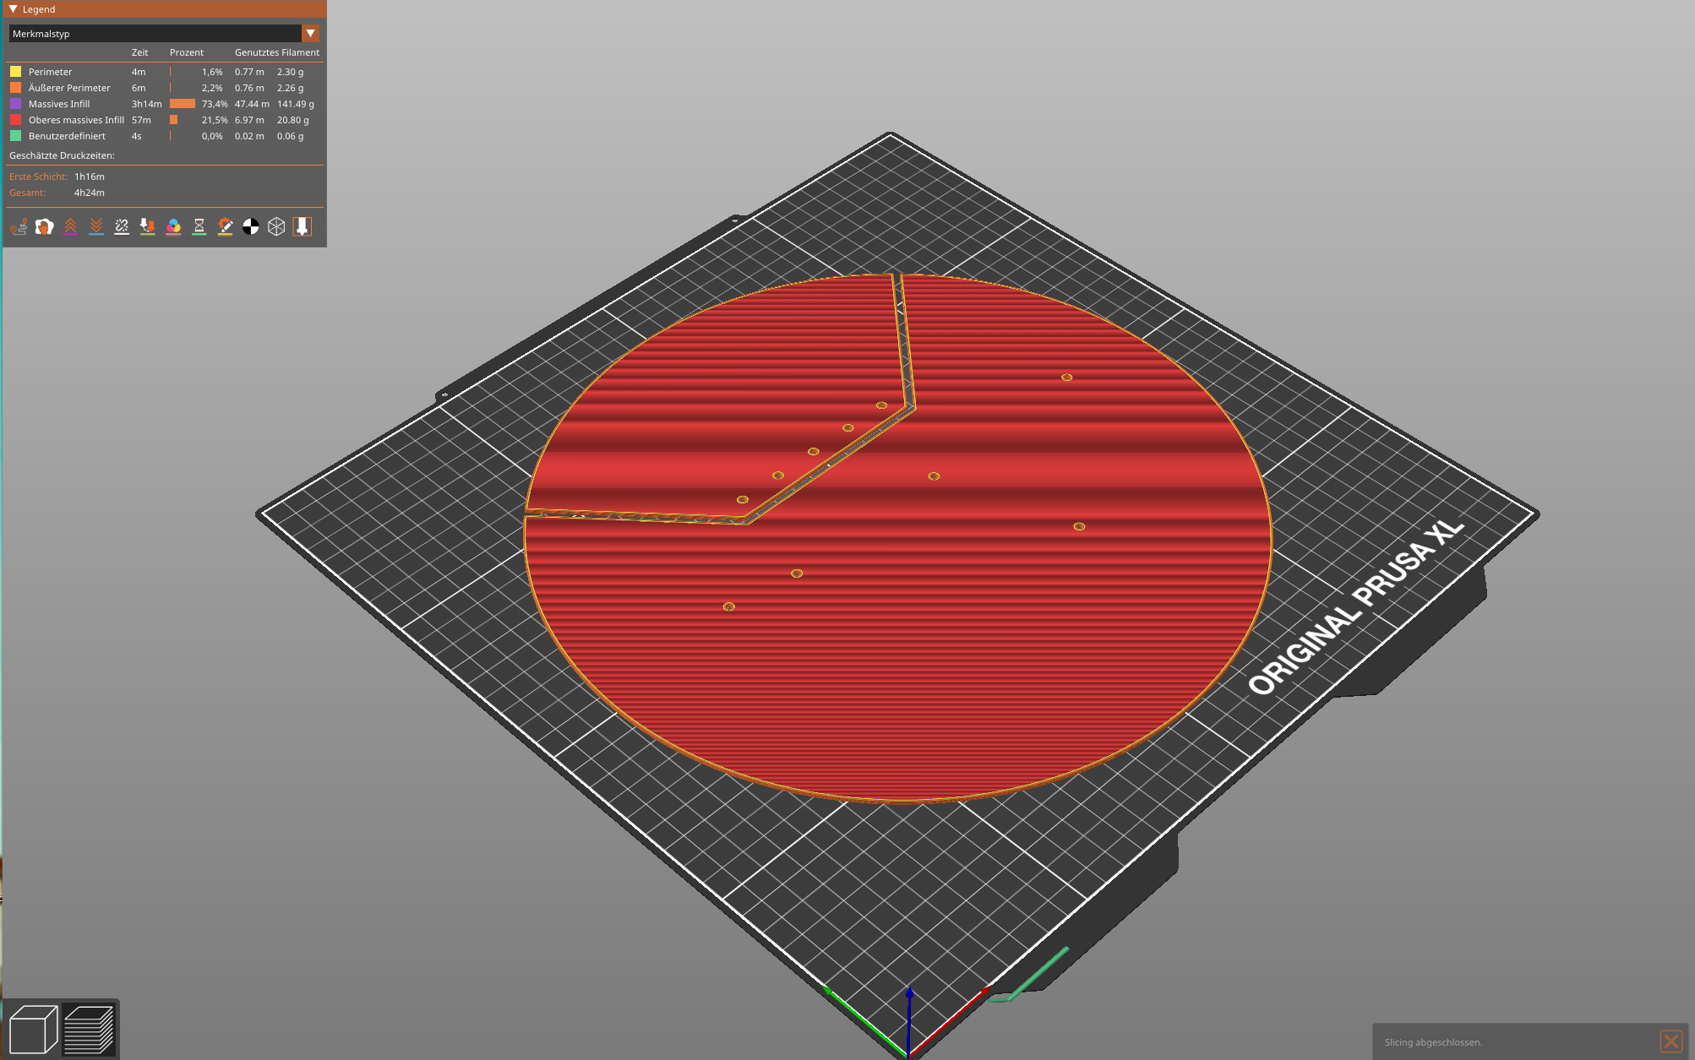Toggle seams broken-link icon
Image resolution: width=1695 pixels, height=1060 pixels.
coord(122,226)
